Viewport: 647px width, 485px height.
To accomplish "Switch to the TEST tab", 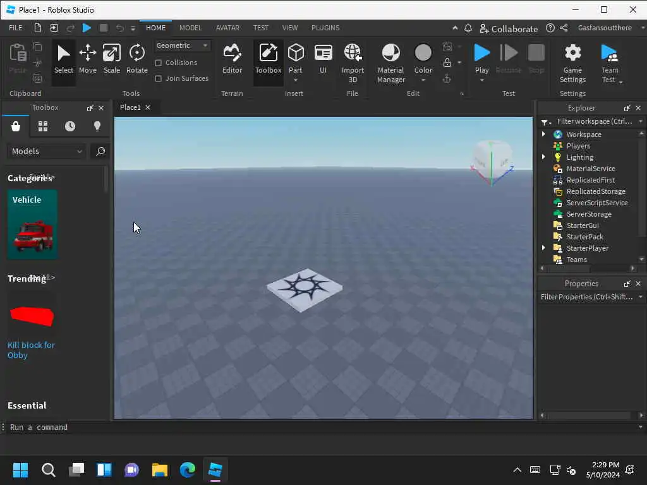I will coord(261,28).
